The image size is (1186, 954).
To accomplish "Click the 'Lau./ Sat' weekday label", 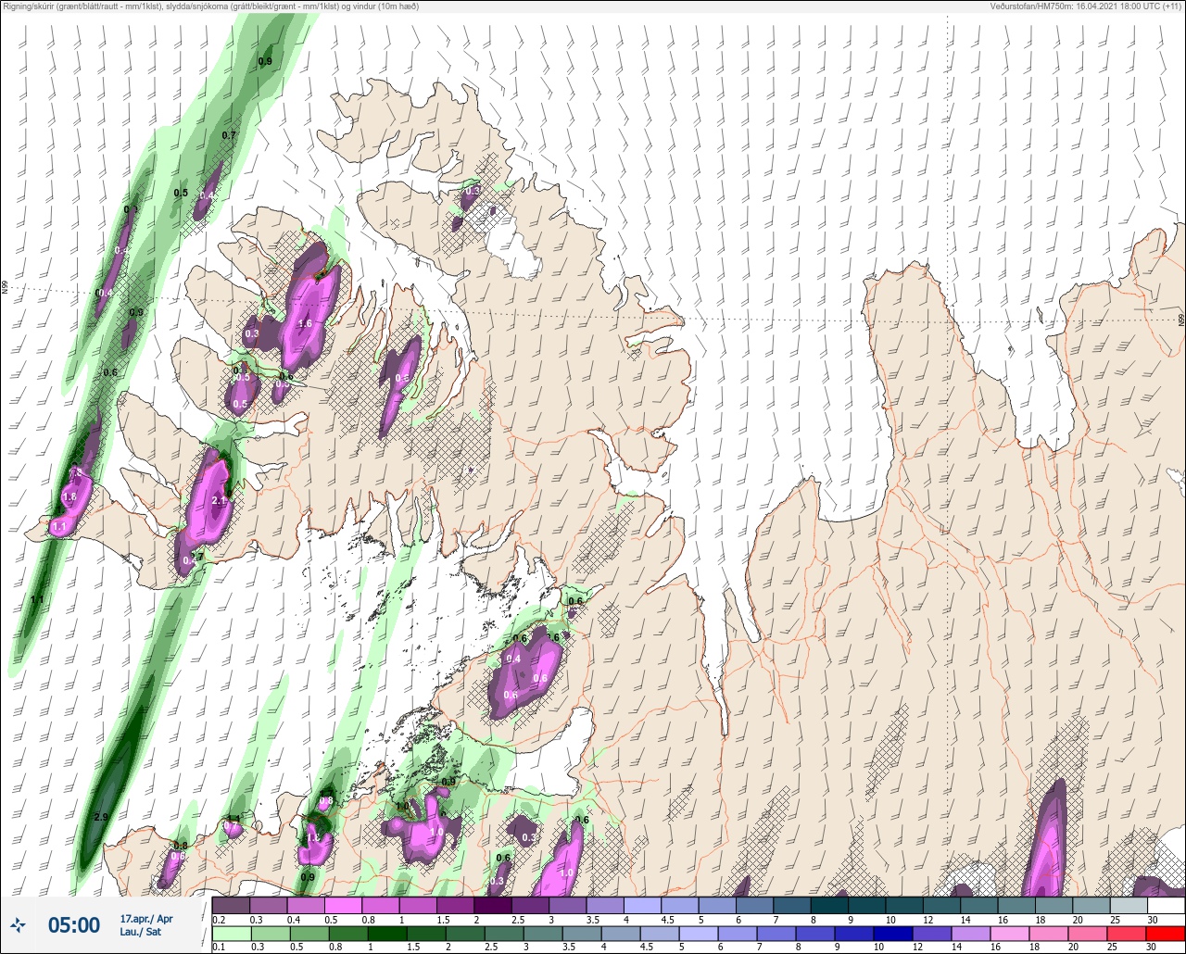I will [x=141, y=933].
